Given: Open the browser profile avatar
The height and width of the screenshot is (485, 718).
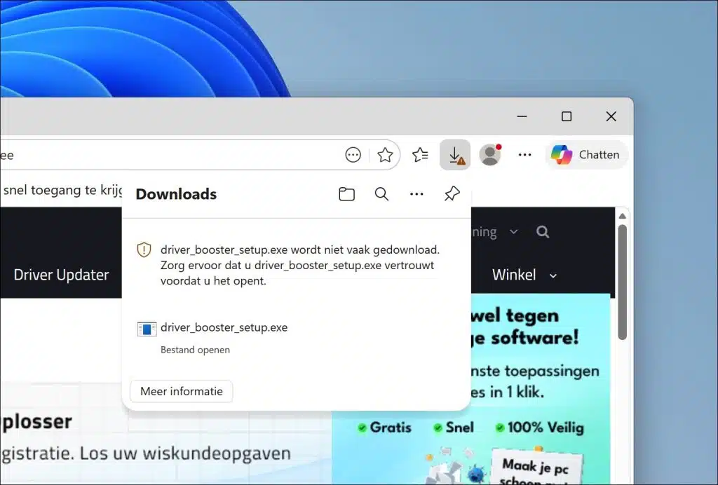Looking at the screenshot, I should tap(490, 155).
